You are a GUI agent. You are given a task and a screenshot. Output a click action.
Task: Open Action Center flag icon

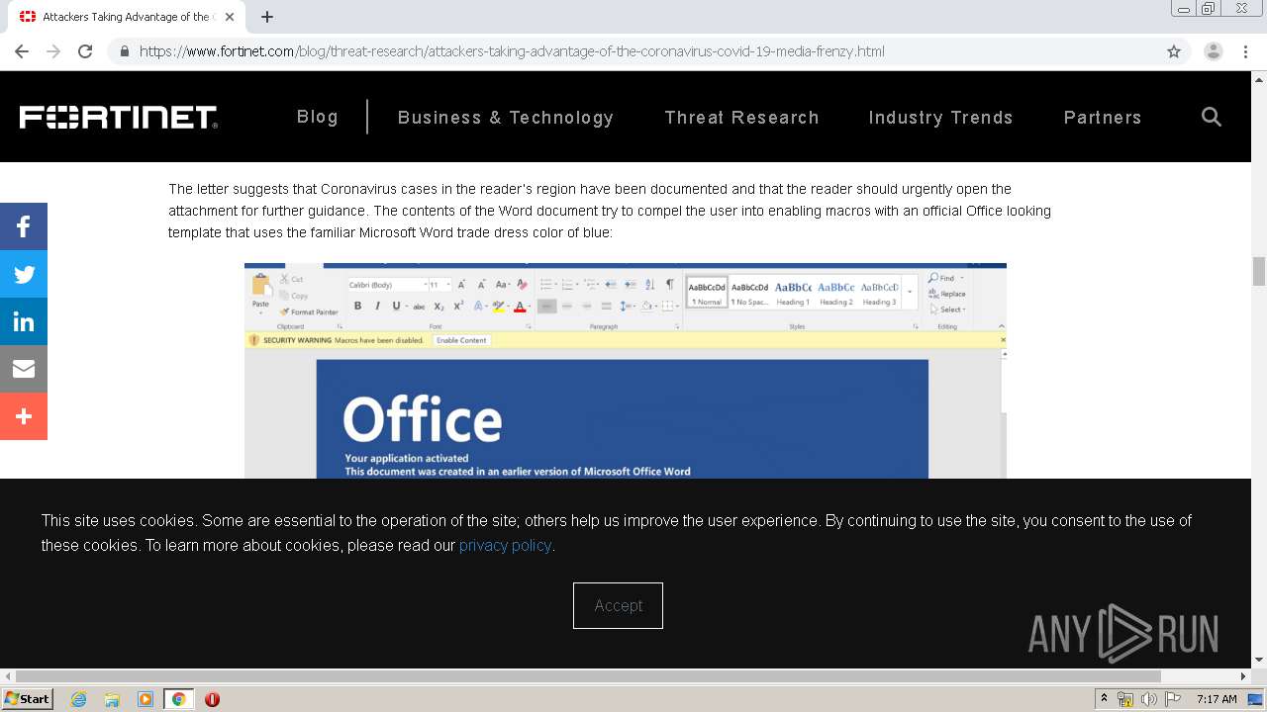(1173, 699)
